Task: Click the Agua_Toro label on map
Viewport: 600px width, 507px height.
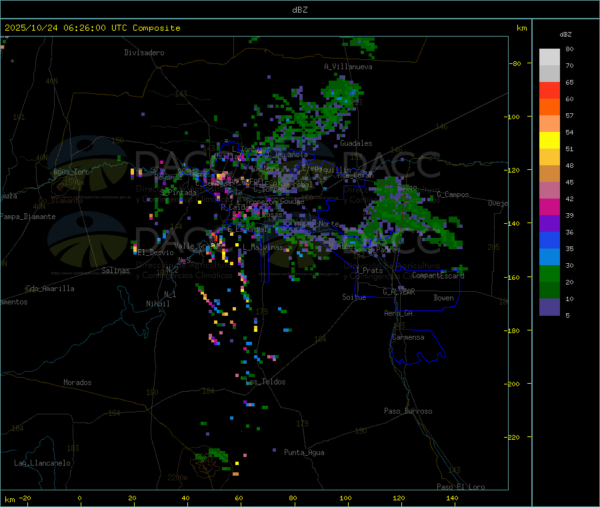Action: coord(71,172)
